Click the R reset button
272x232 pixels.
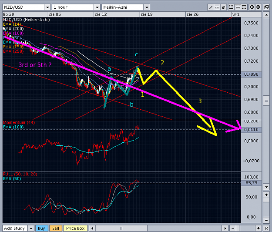tap(266, 228)
